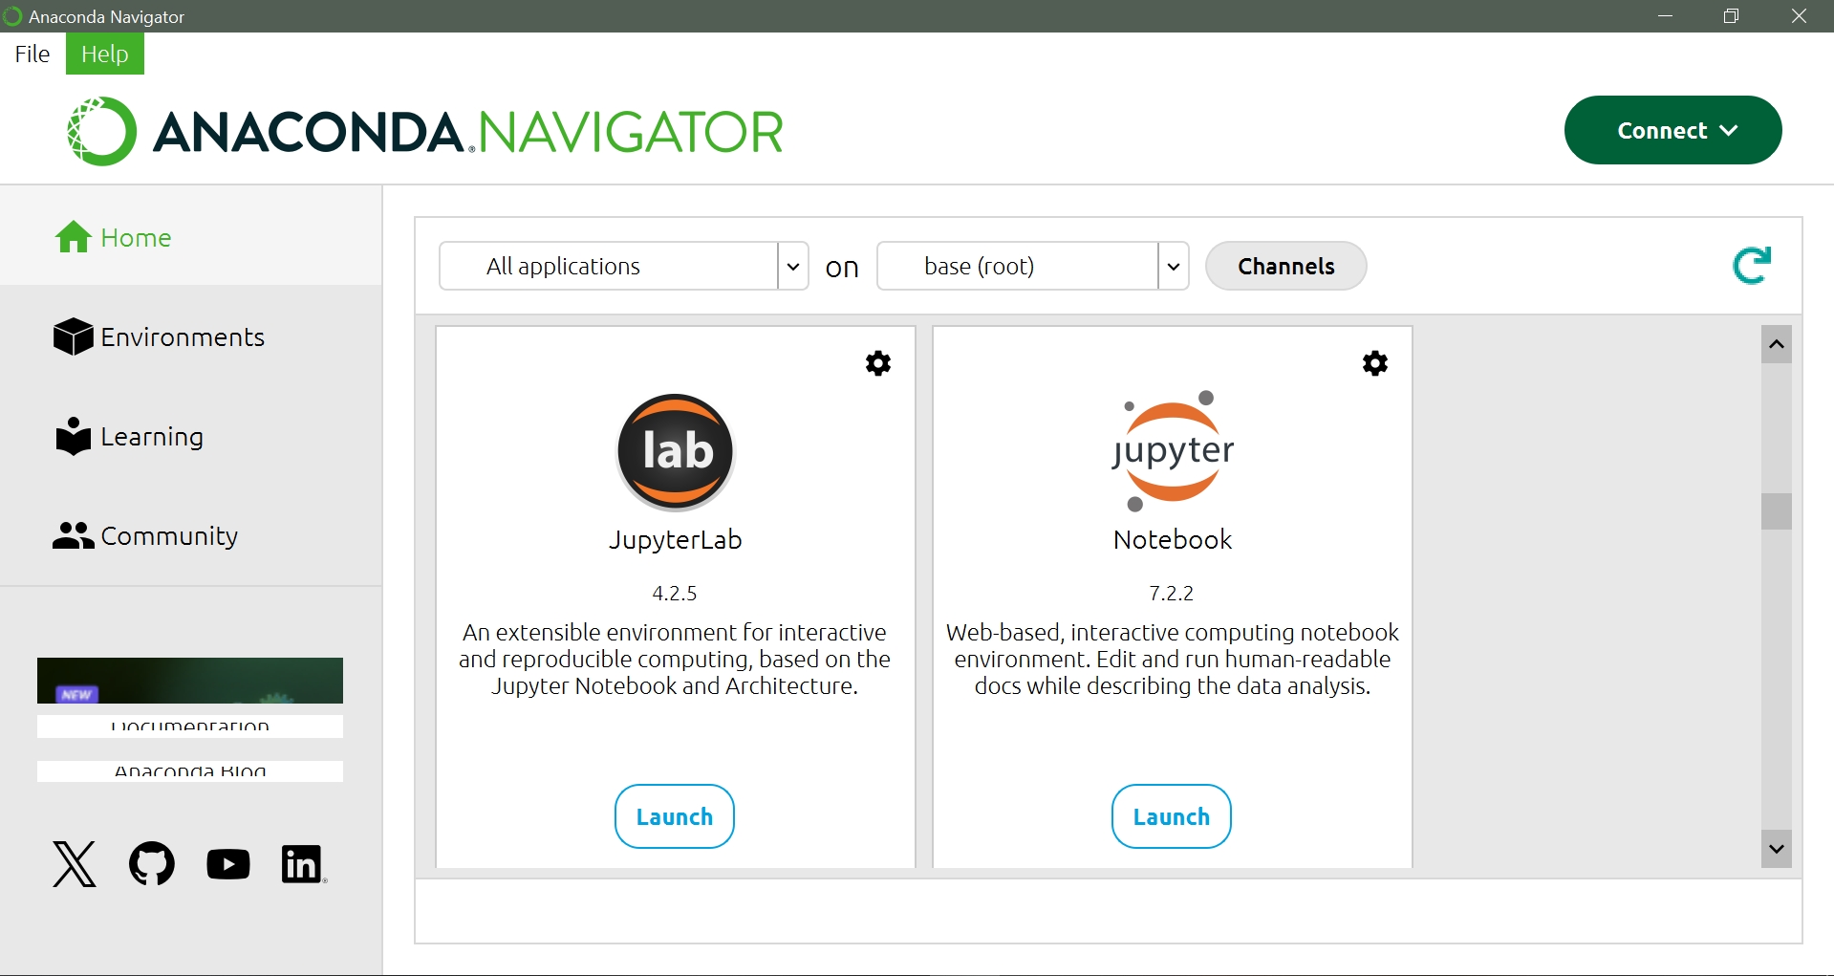Switch to the Environments tab

[182, 337]
